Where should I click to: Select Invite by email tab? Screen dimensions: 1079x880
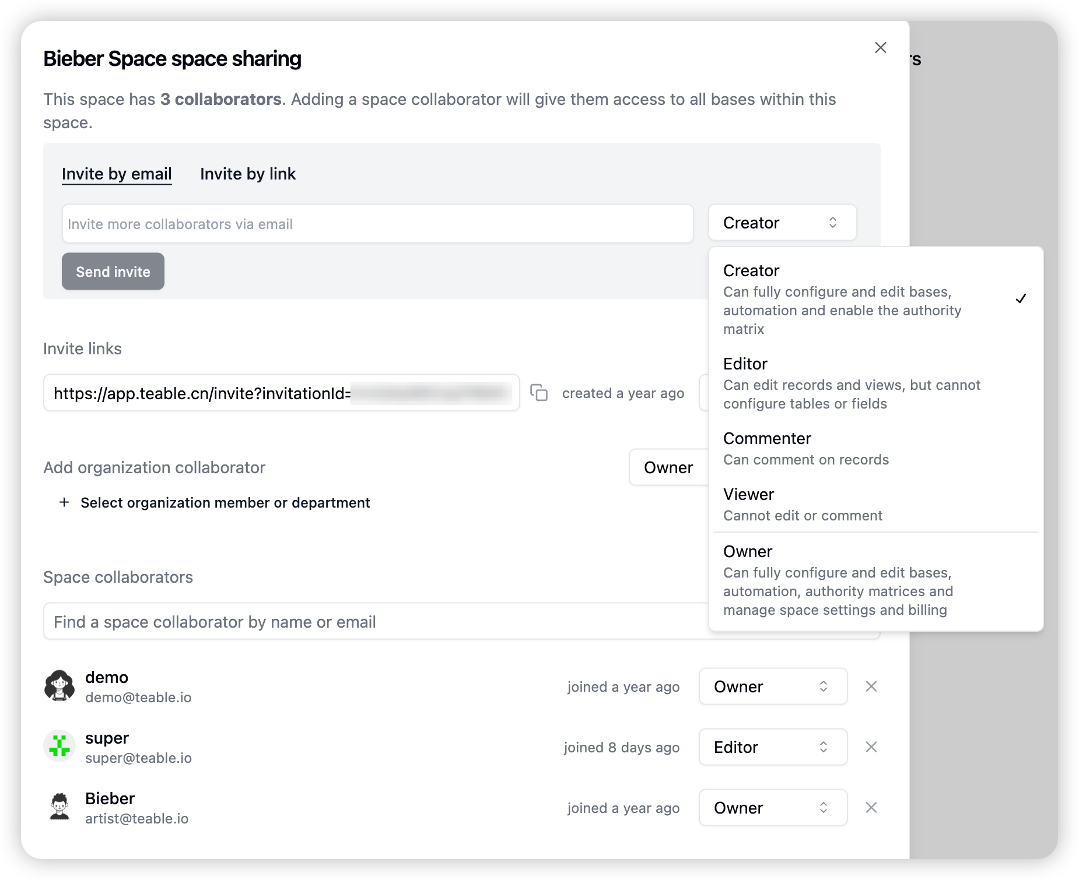coord(117,174)
